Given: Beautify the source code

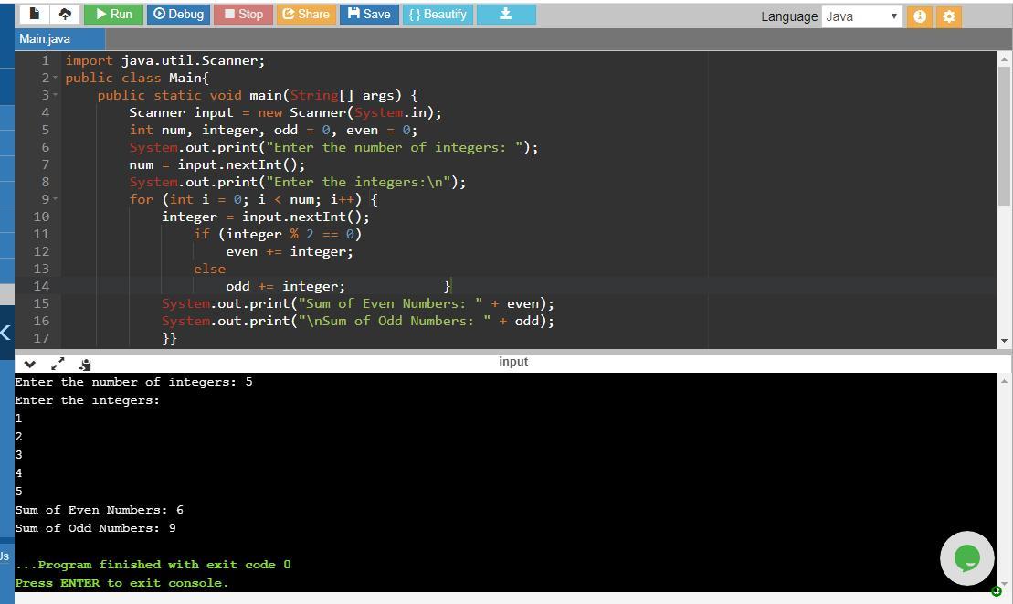Looking at the screenshot, I should click(x=437, y=14).
